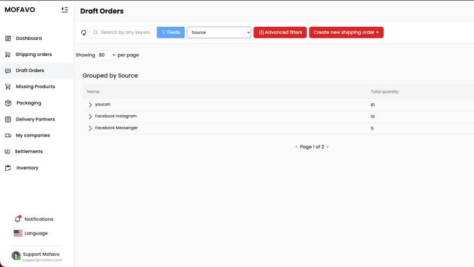Viewport: 474px width, 267px height.
Task: Click the refresh icon beside search
Action: pos(84,33)
